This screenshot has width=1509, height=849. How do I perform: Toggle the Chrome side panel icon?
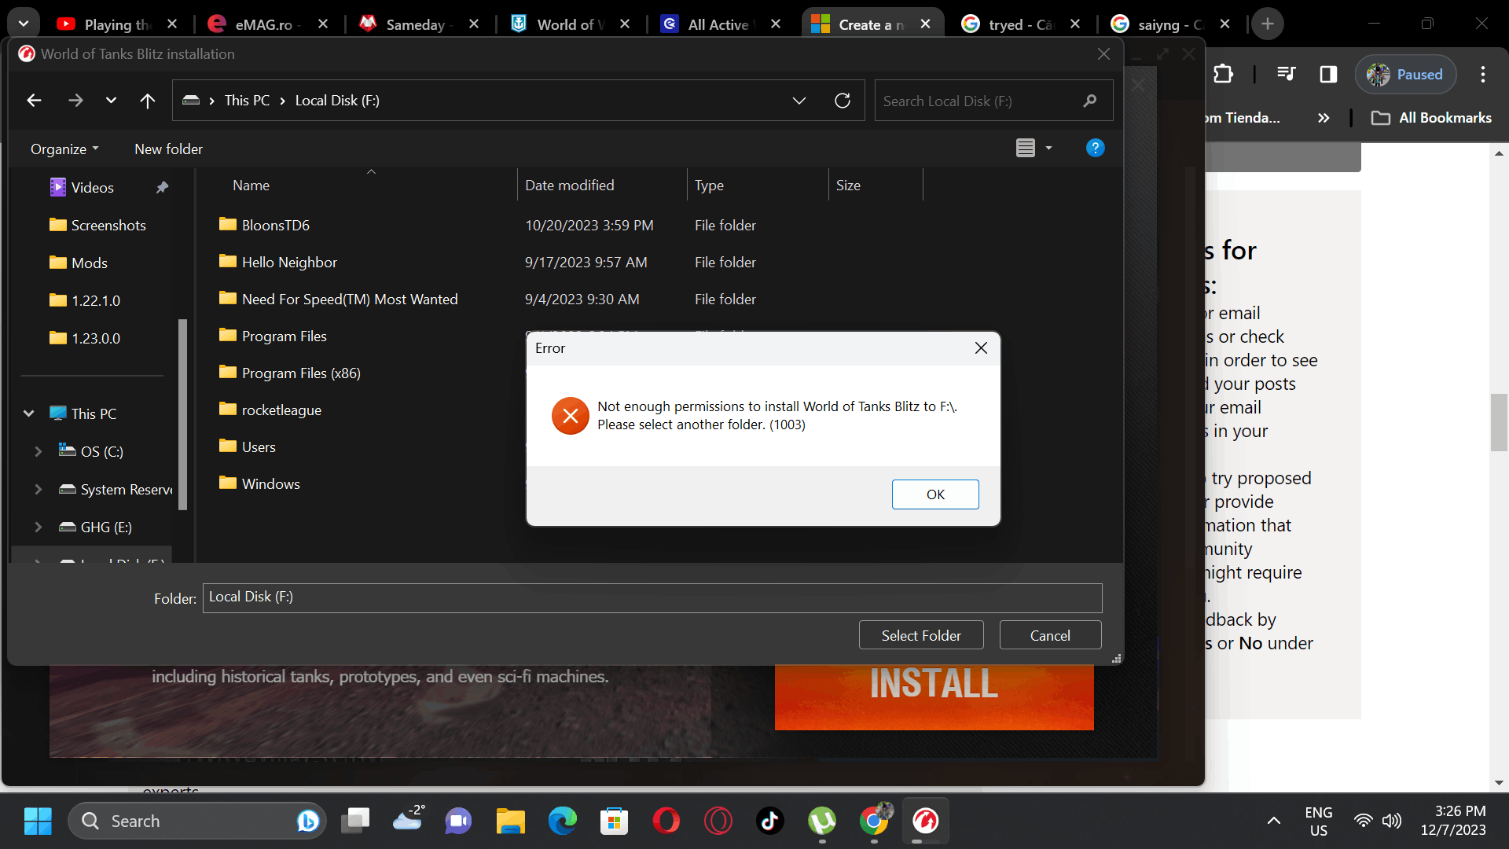point(1328,74)
